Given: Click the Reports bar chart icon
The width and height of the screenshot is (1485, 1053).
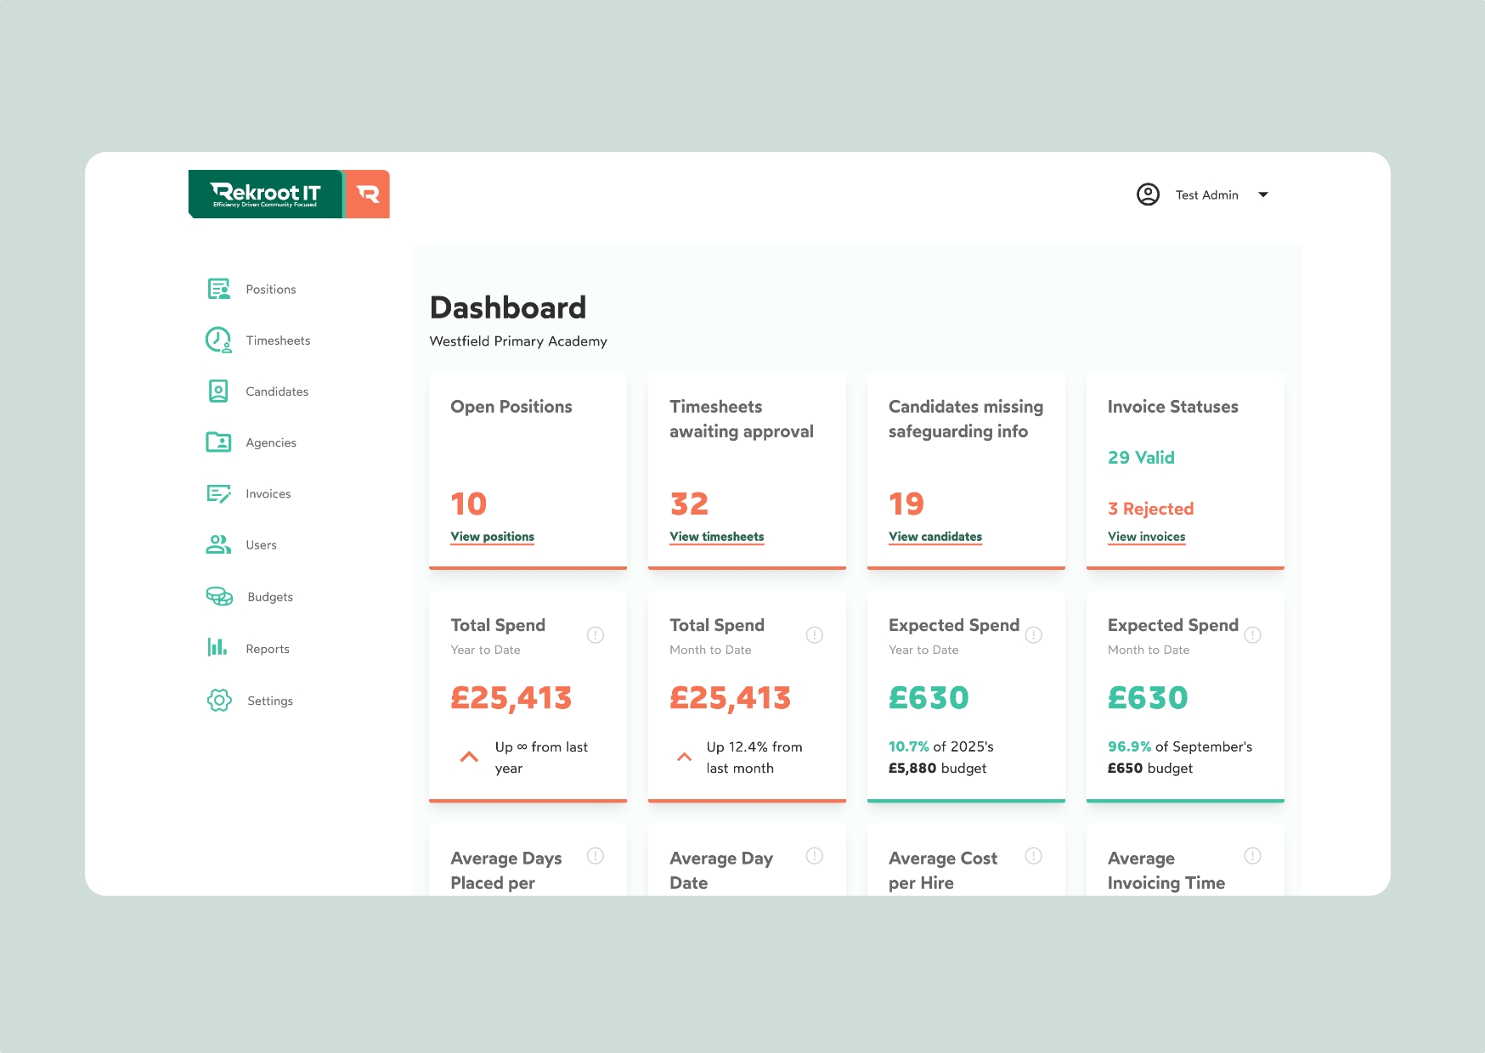Looking at the screenshot, I should pos(217,648).
